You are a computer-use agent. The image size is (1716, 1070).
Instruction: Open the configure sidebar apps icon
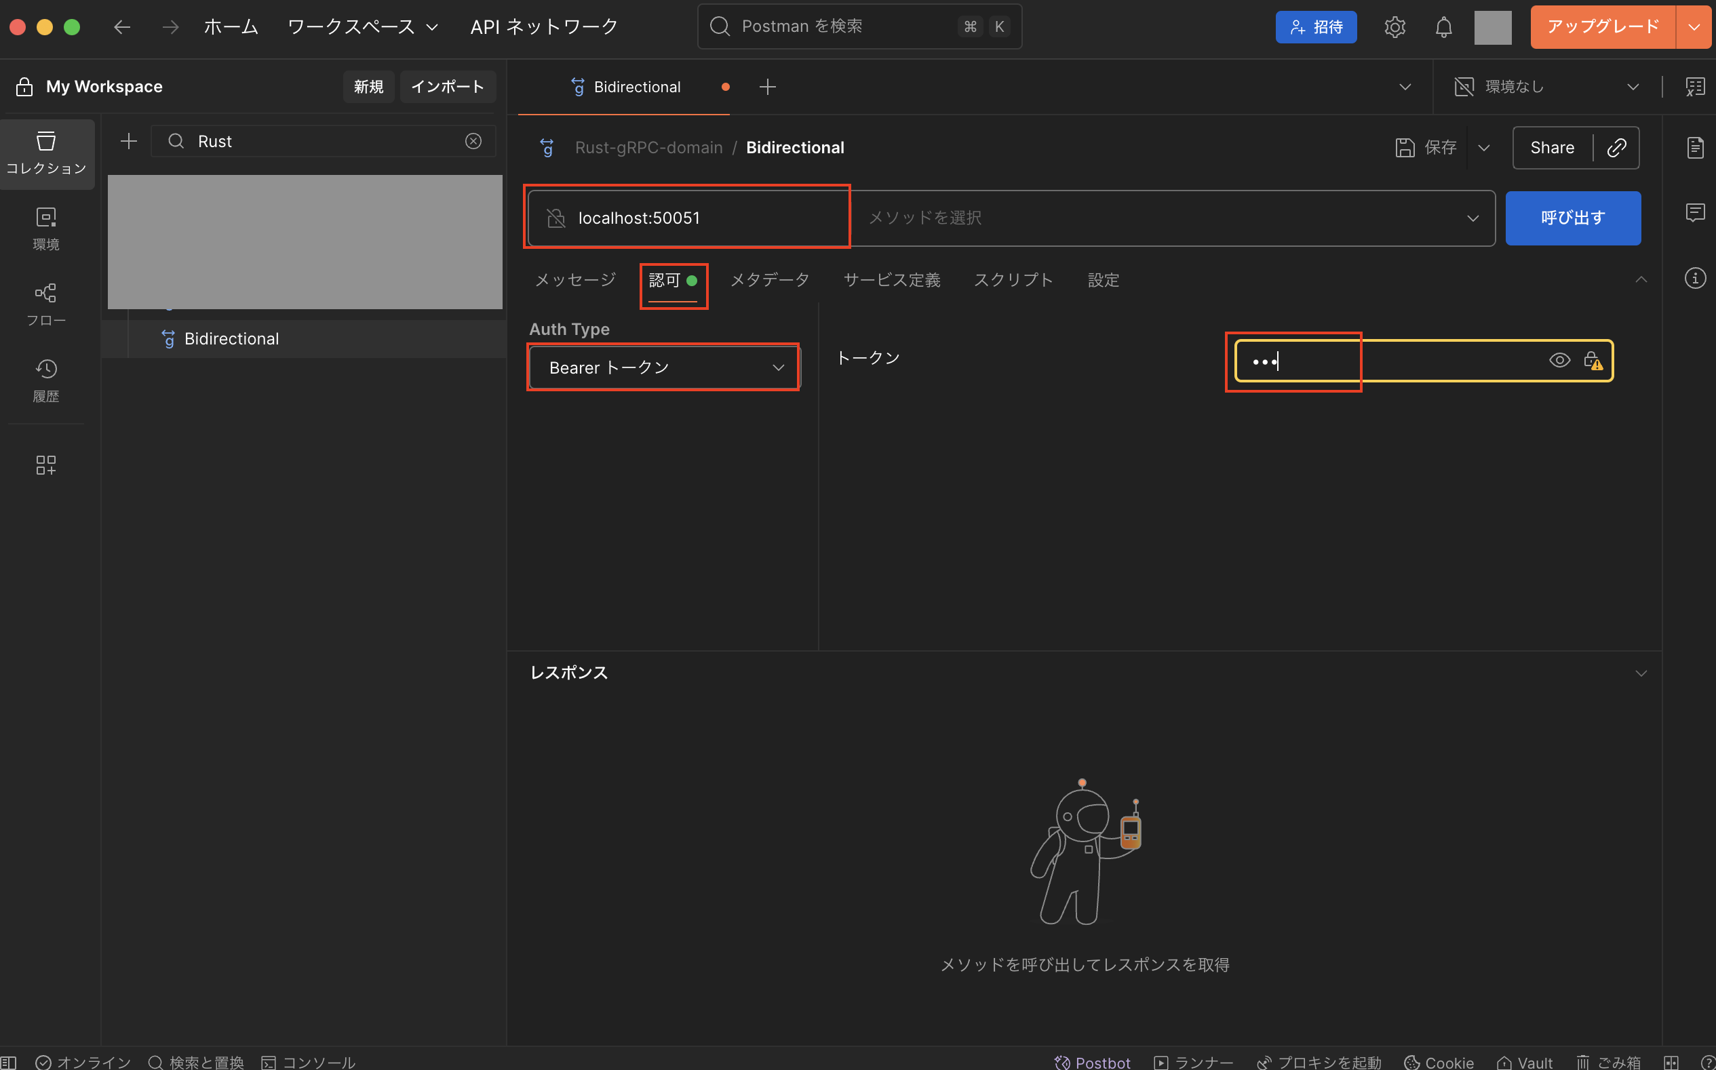click(x=46, y=465)
